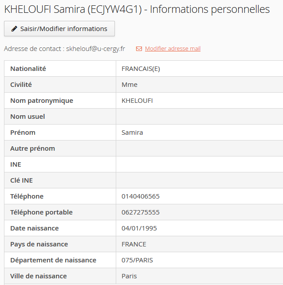Click the birth date 04/01/1995

tap(139, 228)
